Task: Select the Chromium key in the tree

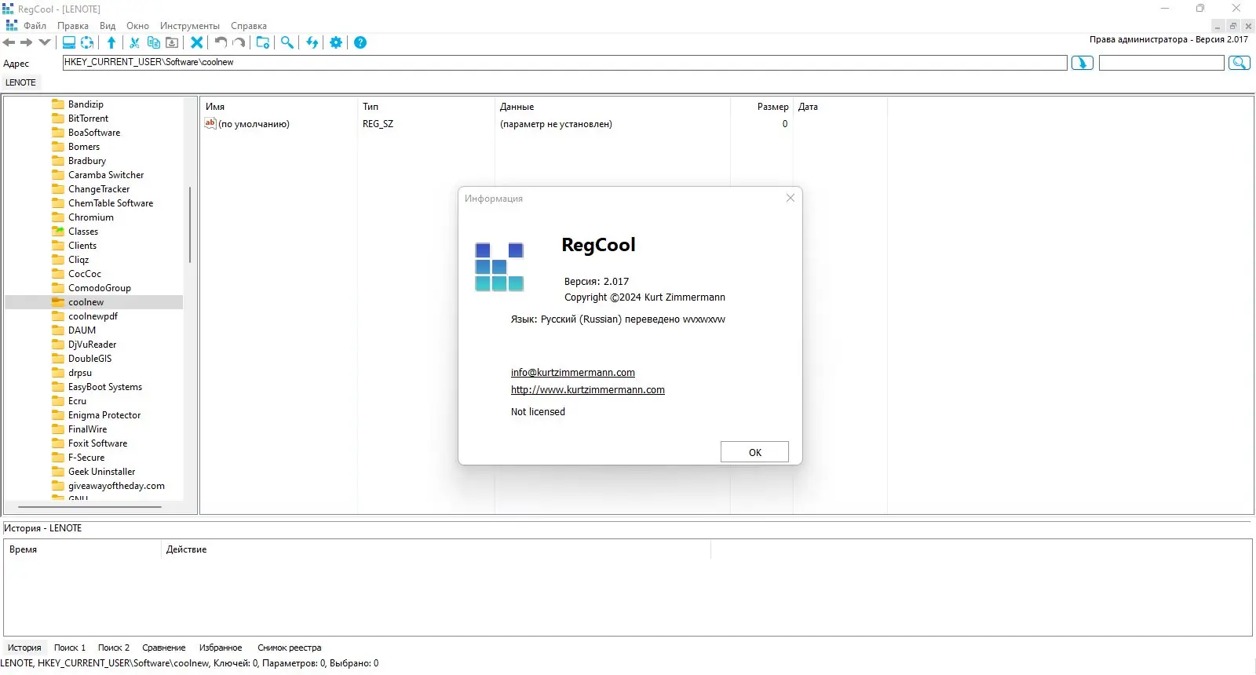Action: click(91, 217)
